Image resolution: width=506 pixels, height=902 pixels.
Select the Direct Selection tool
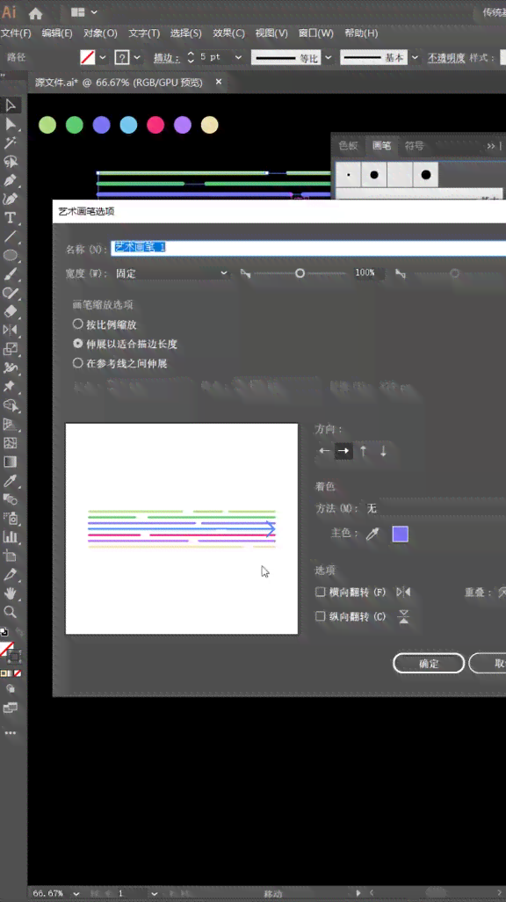point(11,124)
